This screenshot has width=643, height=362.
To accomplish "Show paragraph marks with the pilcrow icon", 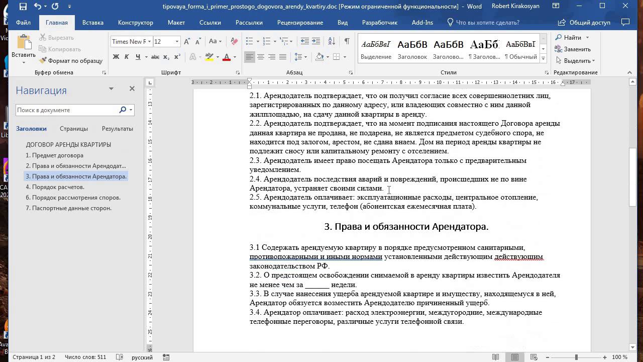I will coord(347,41).
